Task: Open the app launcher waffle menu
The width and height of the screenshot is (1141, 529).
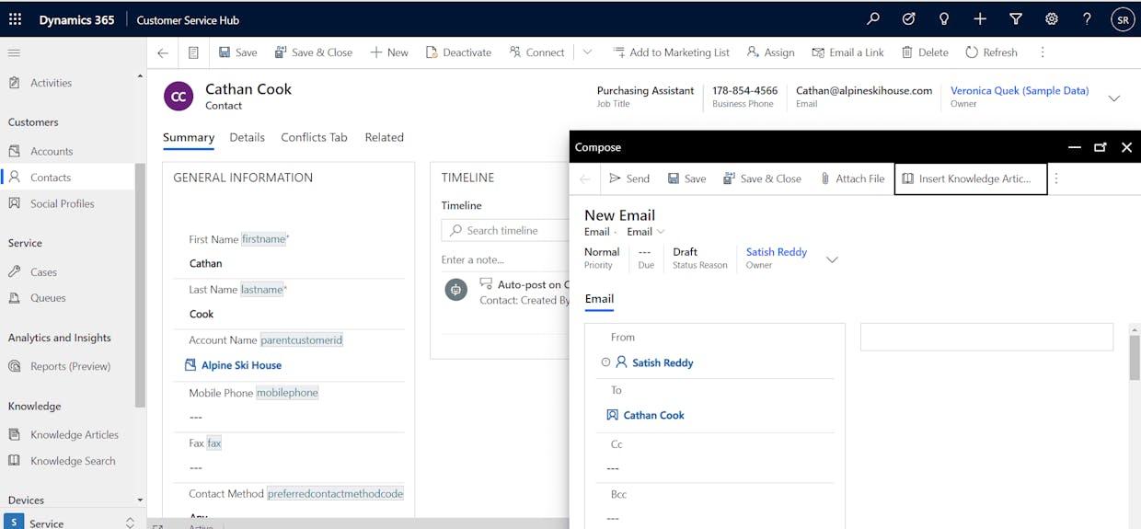Action: [15, 19]
